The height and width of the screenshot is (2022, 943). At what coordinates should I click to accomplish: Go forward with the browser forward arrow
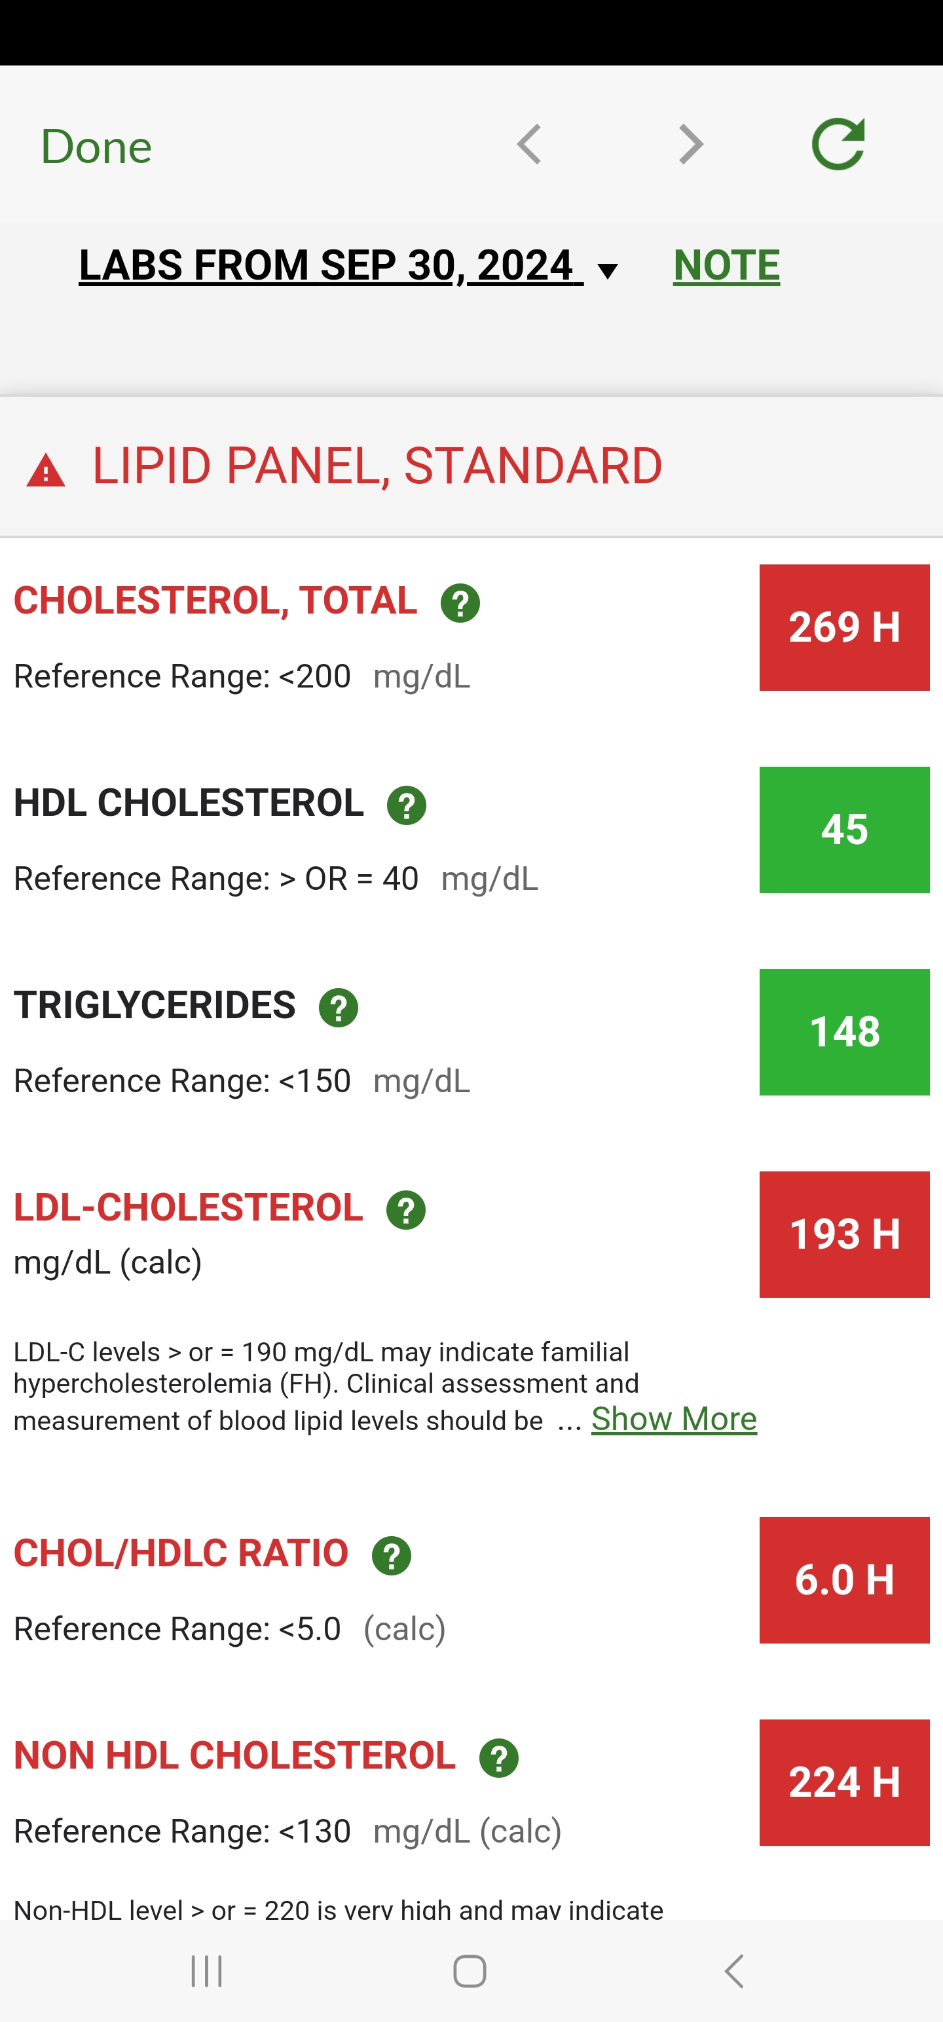coord(690,145)
